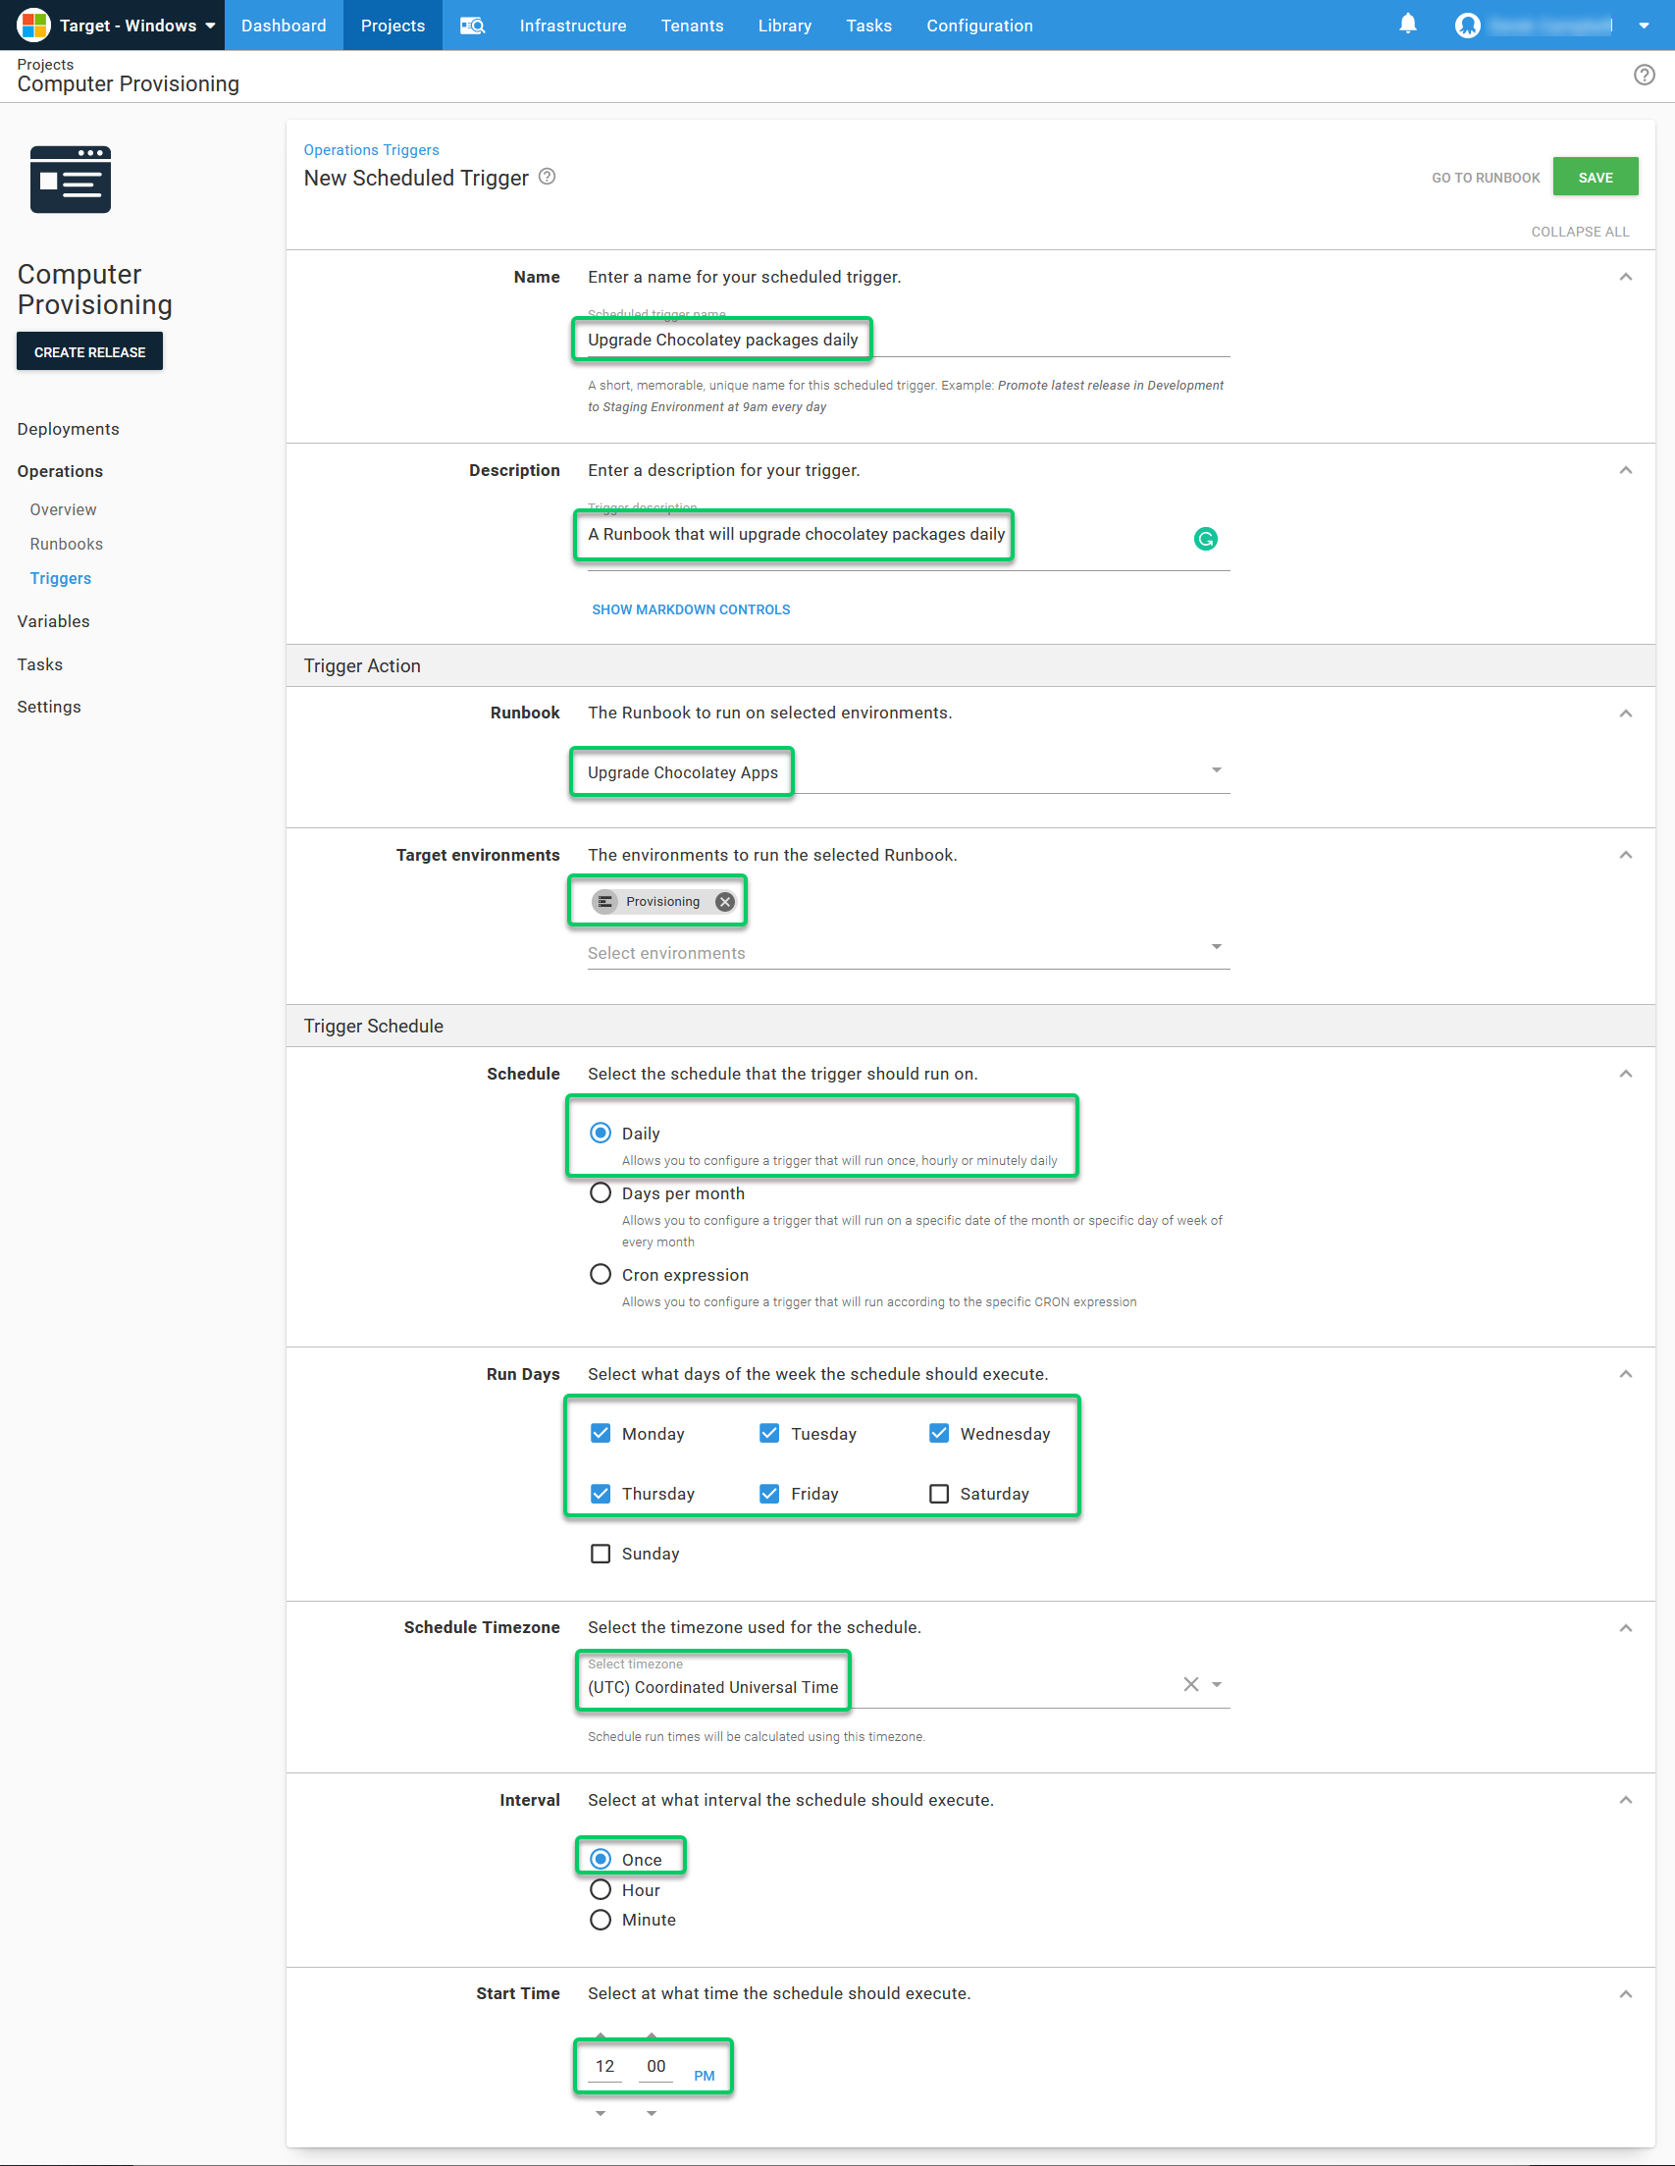Choose the Hour interval option
Screen dimensions: 1675x2166
click(600, 1889)
